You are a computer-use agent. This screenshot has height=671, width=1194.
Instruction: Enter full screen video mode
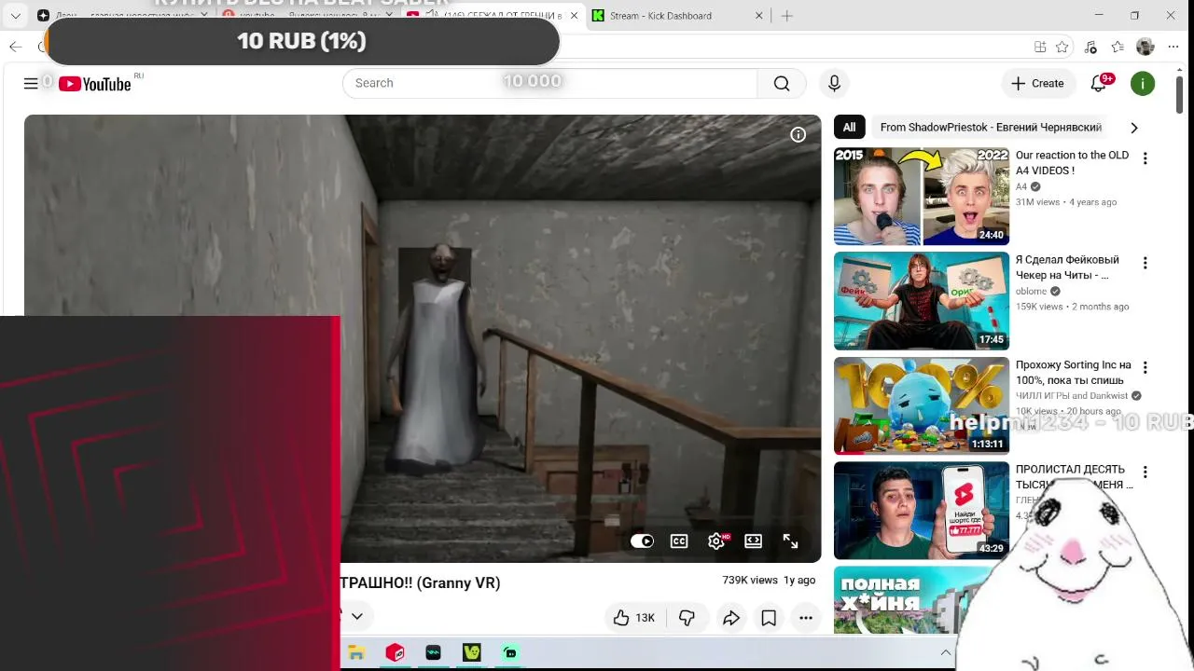coord(790,541)
